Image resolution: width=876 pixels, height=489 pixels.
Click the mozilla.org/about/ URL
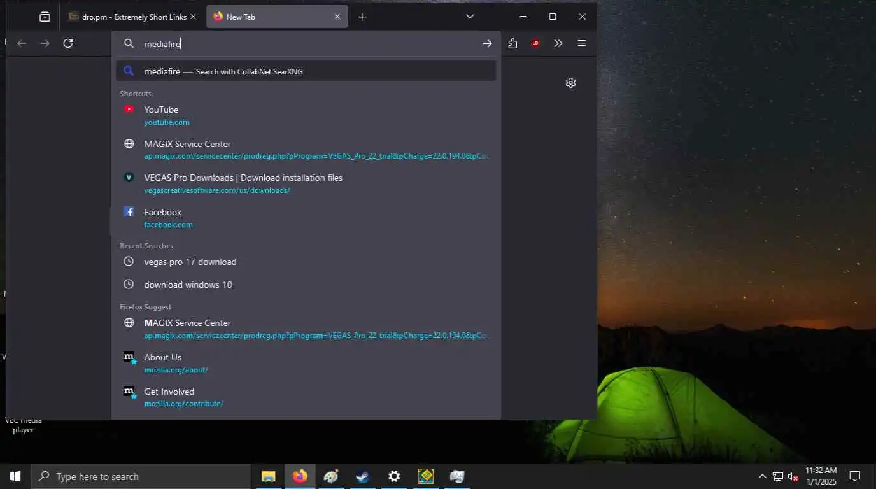176,370
